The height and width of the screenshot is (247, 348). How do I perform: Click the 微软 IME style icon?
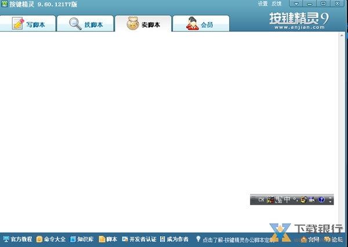click(279, 199)
